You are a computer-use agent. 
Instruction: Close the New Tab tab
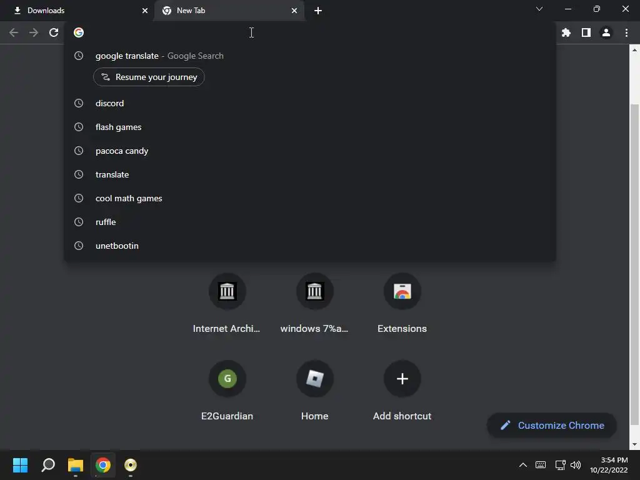coord(294,11)
